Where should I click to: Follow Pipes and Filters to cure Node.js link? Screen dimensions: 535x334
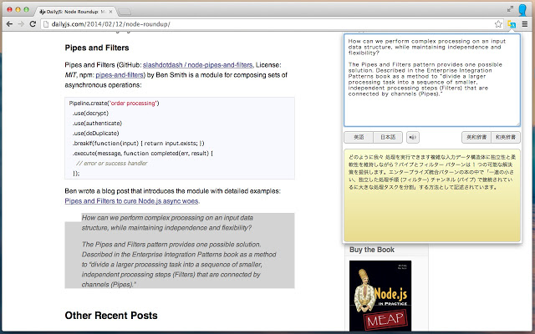131,201
